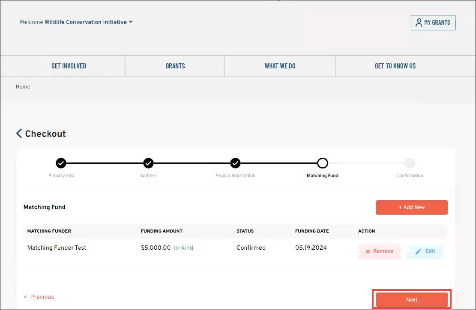Select the Matching Funder Test row name

57,248
